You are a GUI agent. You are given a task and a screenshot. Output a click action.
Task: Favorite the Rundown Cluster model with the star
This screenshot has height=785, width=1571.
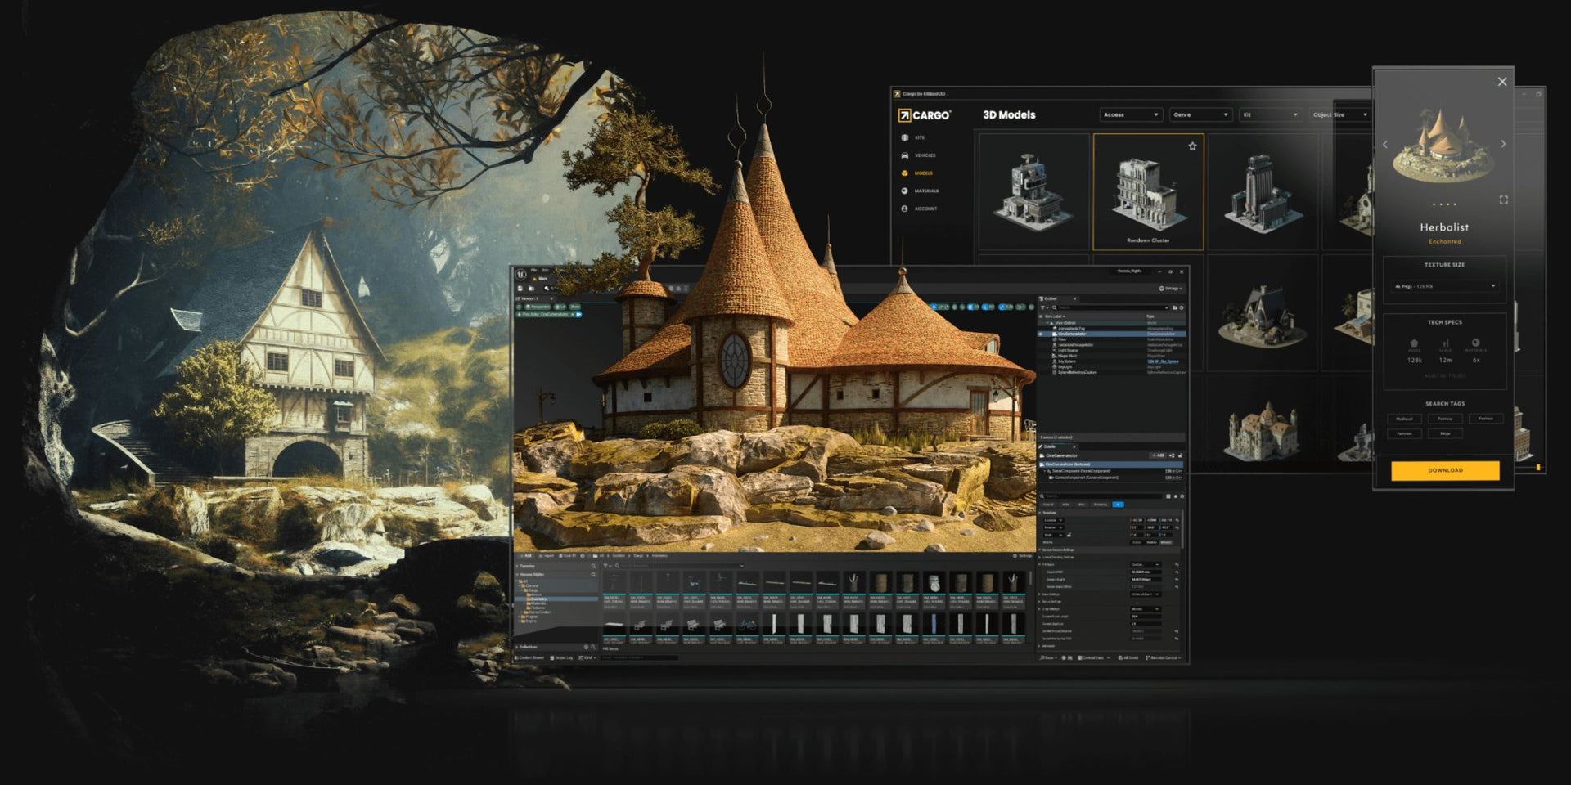[1193, 146]
